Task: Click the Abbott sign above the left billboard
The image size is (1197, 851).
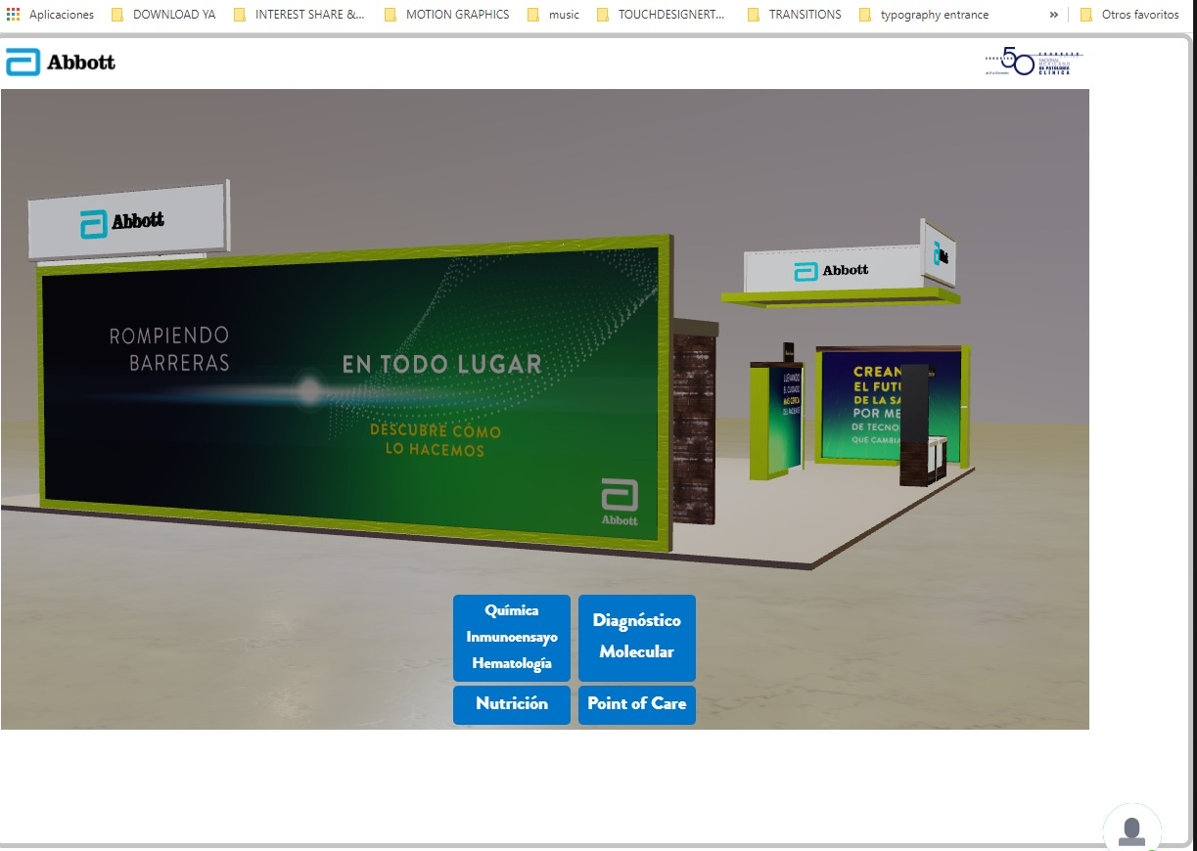Action: click(x=127, y=222)
